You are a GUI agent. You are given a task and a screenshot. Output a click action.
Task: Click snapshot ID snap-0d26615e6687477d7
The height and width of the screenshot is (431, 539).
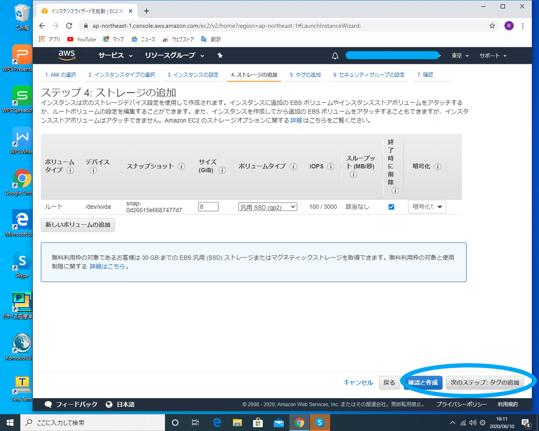click(154, 207)
